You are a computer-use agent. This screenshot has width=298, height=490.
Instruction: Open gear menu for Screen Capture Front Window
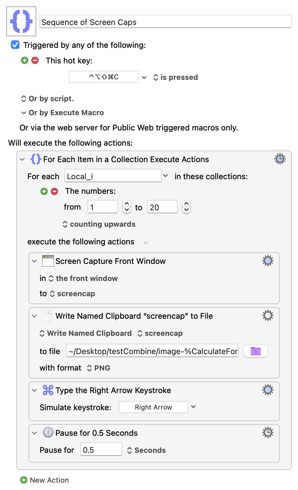tap(268, 261)
